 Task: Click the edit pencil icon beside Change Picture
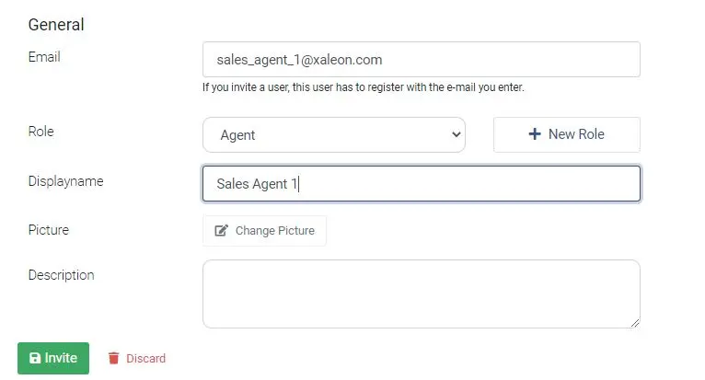pos(221,231)
